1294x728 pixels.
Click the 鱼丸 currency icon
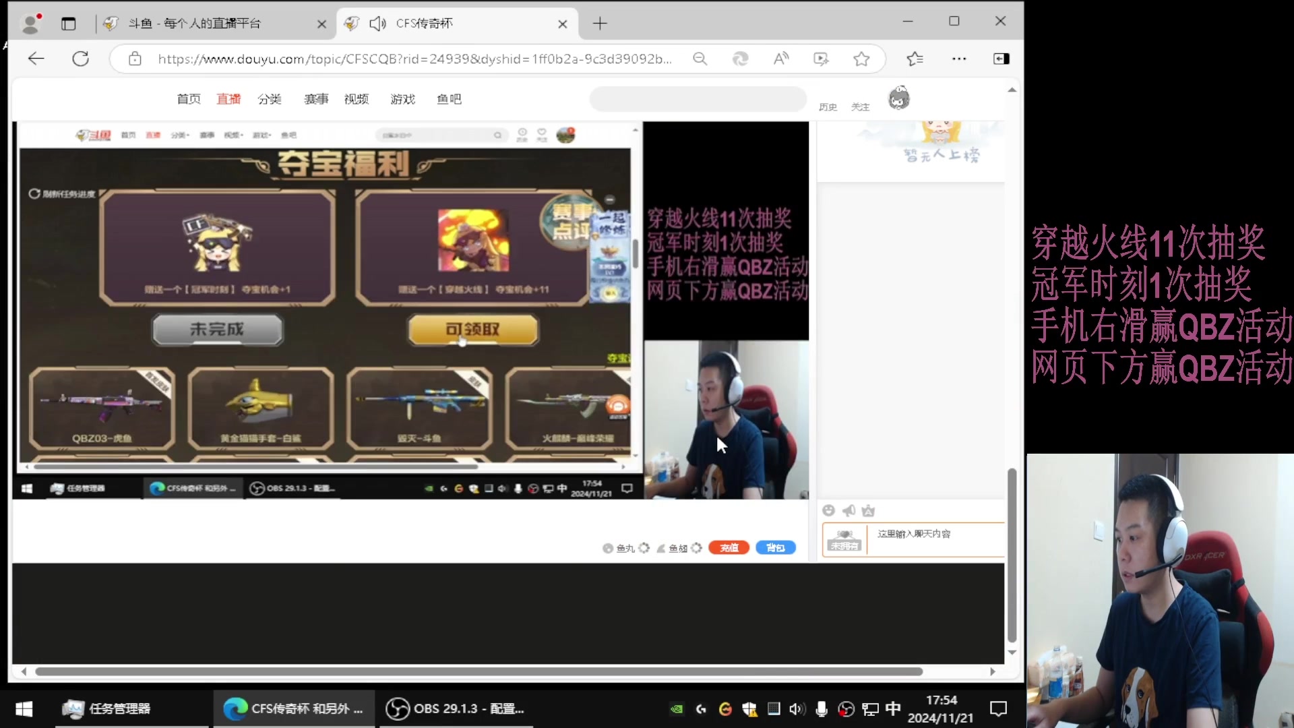coord(608,548)
